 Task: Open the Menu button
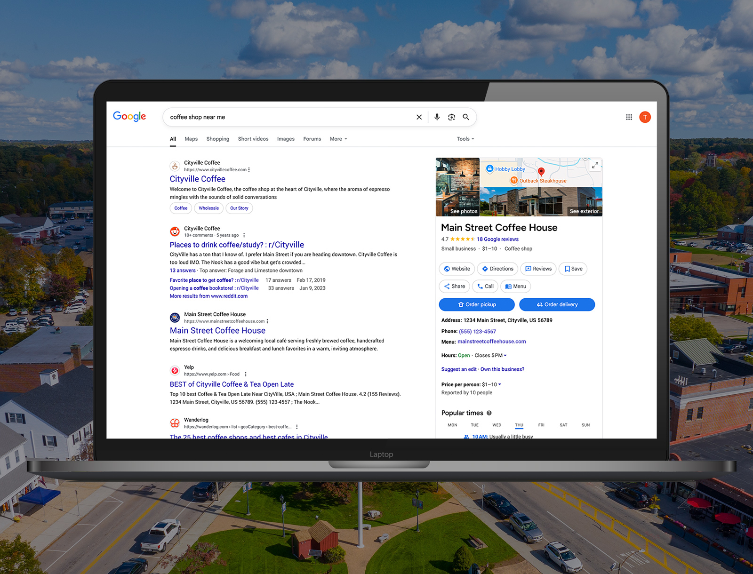tap(516, 287)
